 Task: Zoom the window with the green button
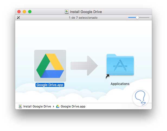click(x=30, y=12)
